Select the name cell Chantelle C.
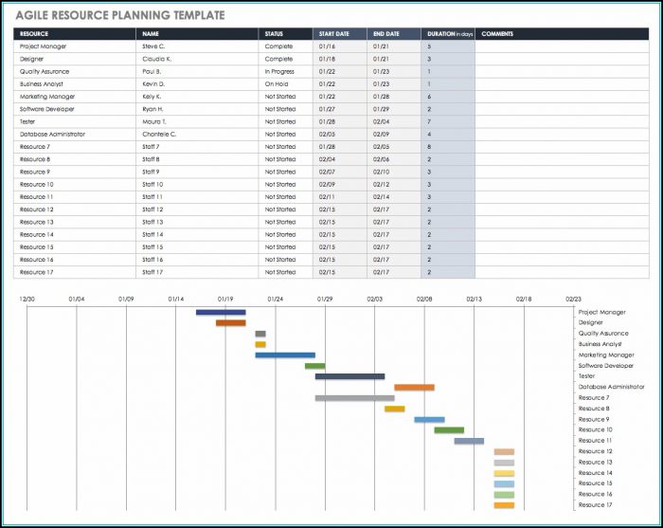The image size is (663, 528). point(197,134)
